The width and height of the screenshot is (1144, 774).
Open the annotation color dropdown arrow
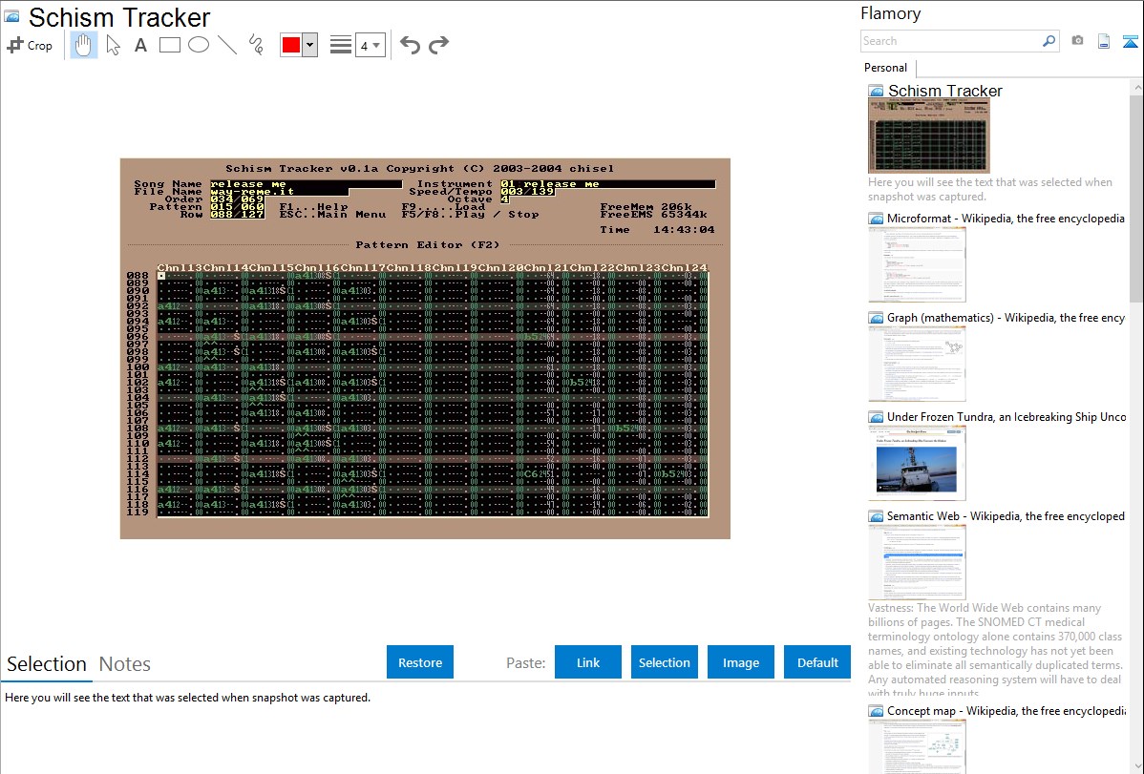[x=309, y=45]
